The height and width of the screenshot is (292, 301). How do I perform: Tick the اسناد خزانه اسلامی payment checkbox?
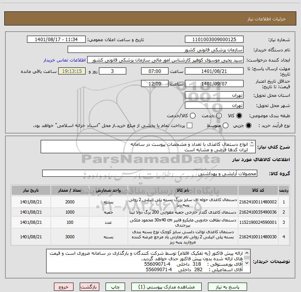click(x=190, y=125)
